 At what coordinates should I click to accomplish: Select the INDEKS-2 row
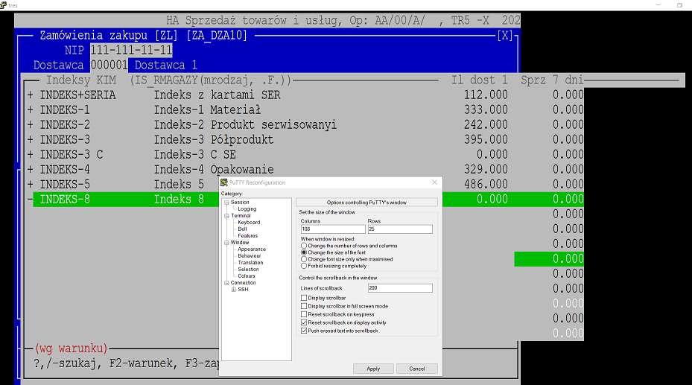click(305, 125)
